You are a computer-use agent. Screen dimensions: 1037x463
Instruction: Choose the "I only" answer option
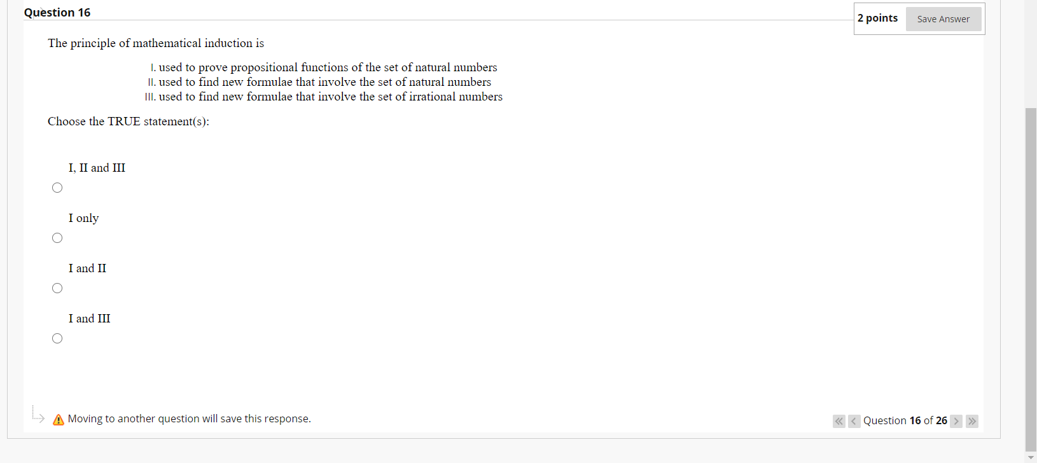click(57, 237)
